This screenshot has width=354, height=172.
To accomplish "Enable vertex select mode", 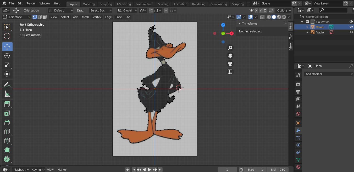I will point(35,17).
